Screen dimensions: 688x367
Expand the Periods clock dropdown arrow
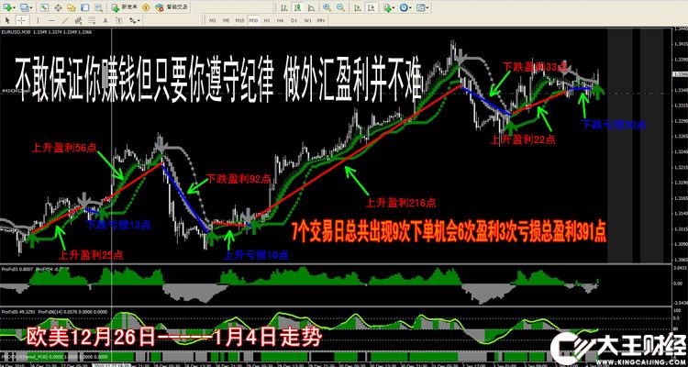(x=410, y=7)
